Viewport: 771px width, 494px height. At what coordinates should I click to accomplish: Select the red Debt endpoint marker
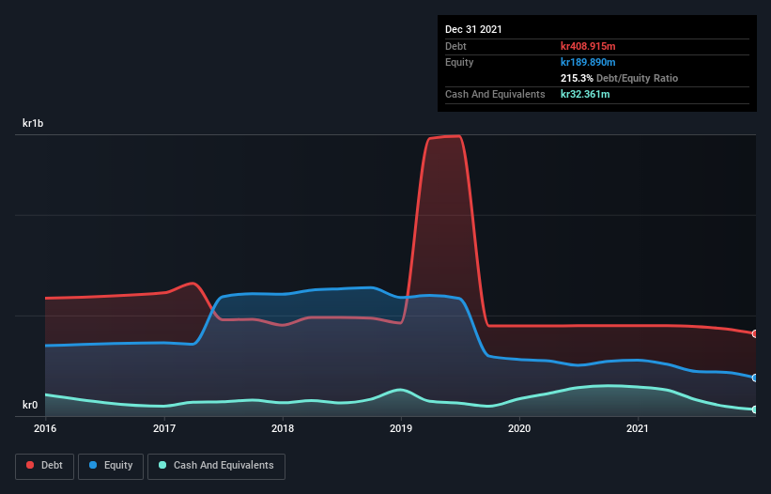click(x=755, y=333)
